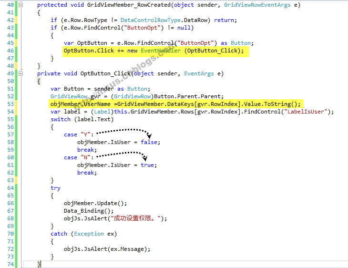This screenshot has width=348, height=268.
Task: Click the OptButton variable declaration on line 45
Action: point(92,43)
